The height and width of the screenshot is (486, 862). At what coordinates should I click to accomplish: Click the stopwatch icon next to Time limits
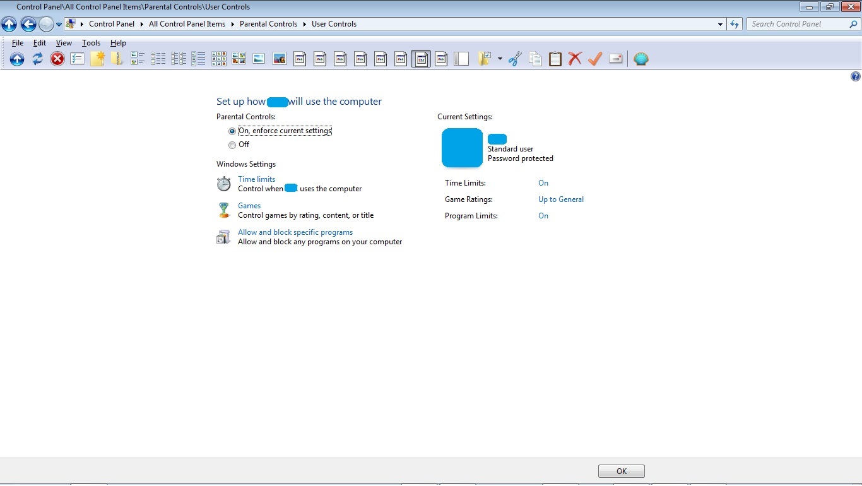tap(223, 184)
